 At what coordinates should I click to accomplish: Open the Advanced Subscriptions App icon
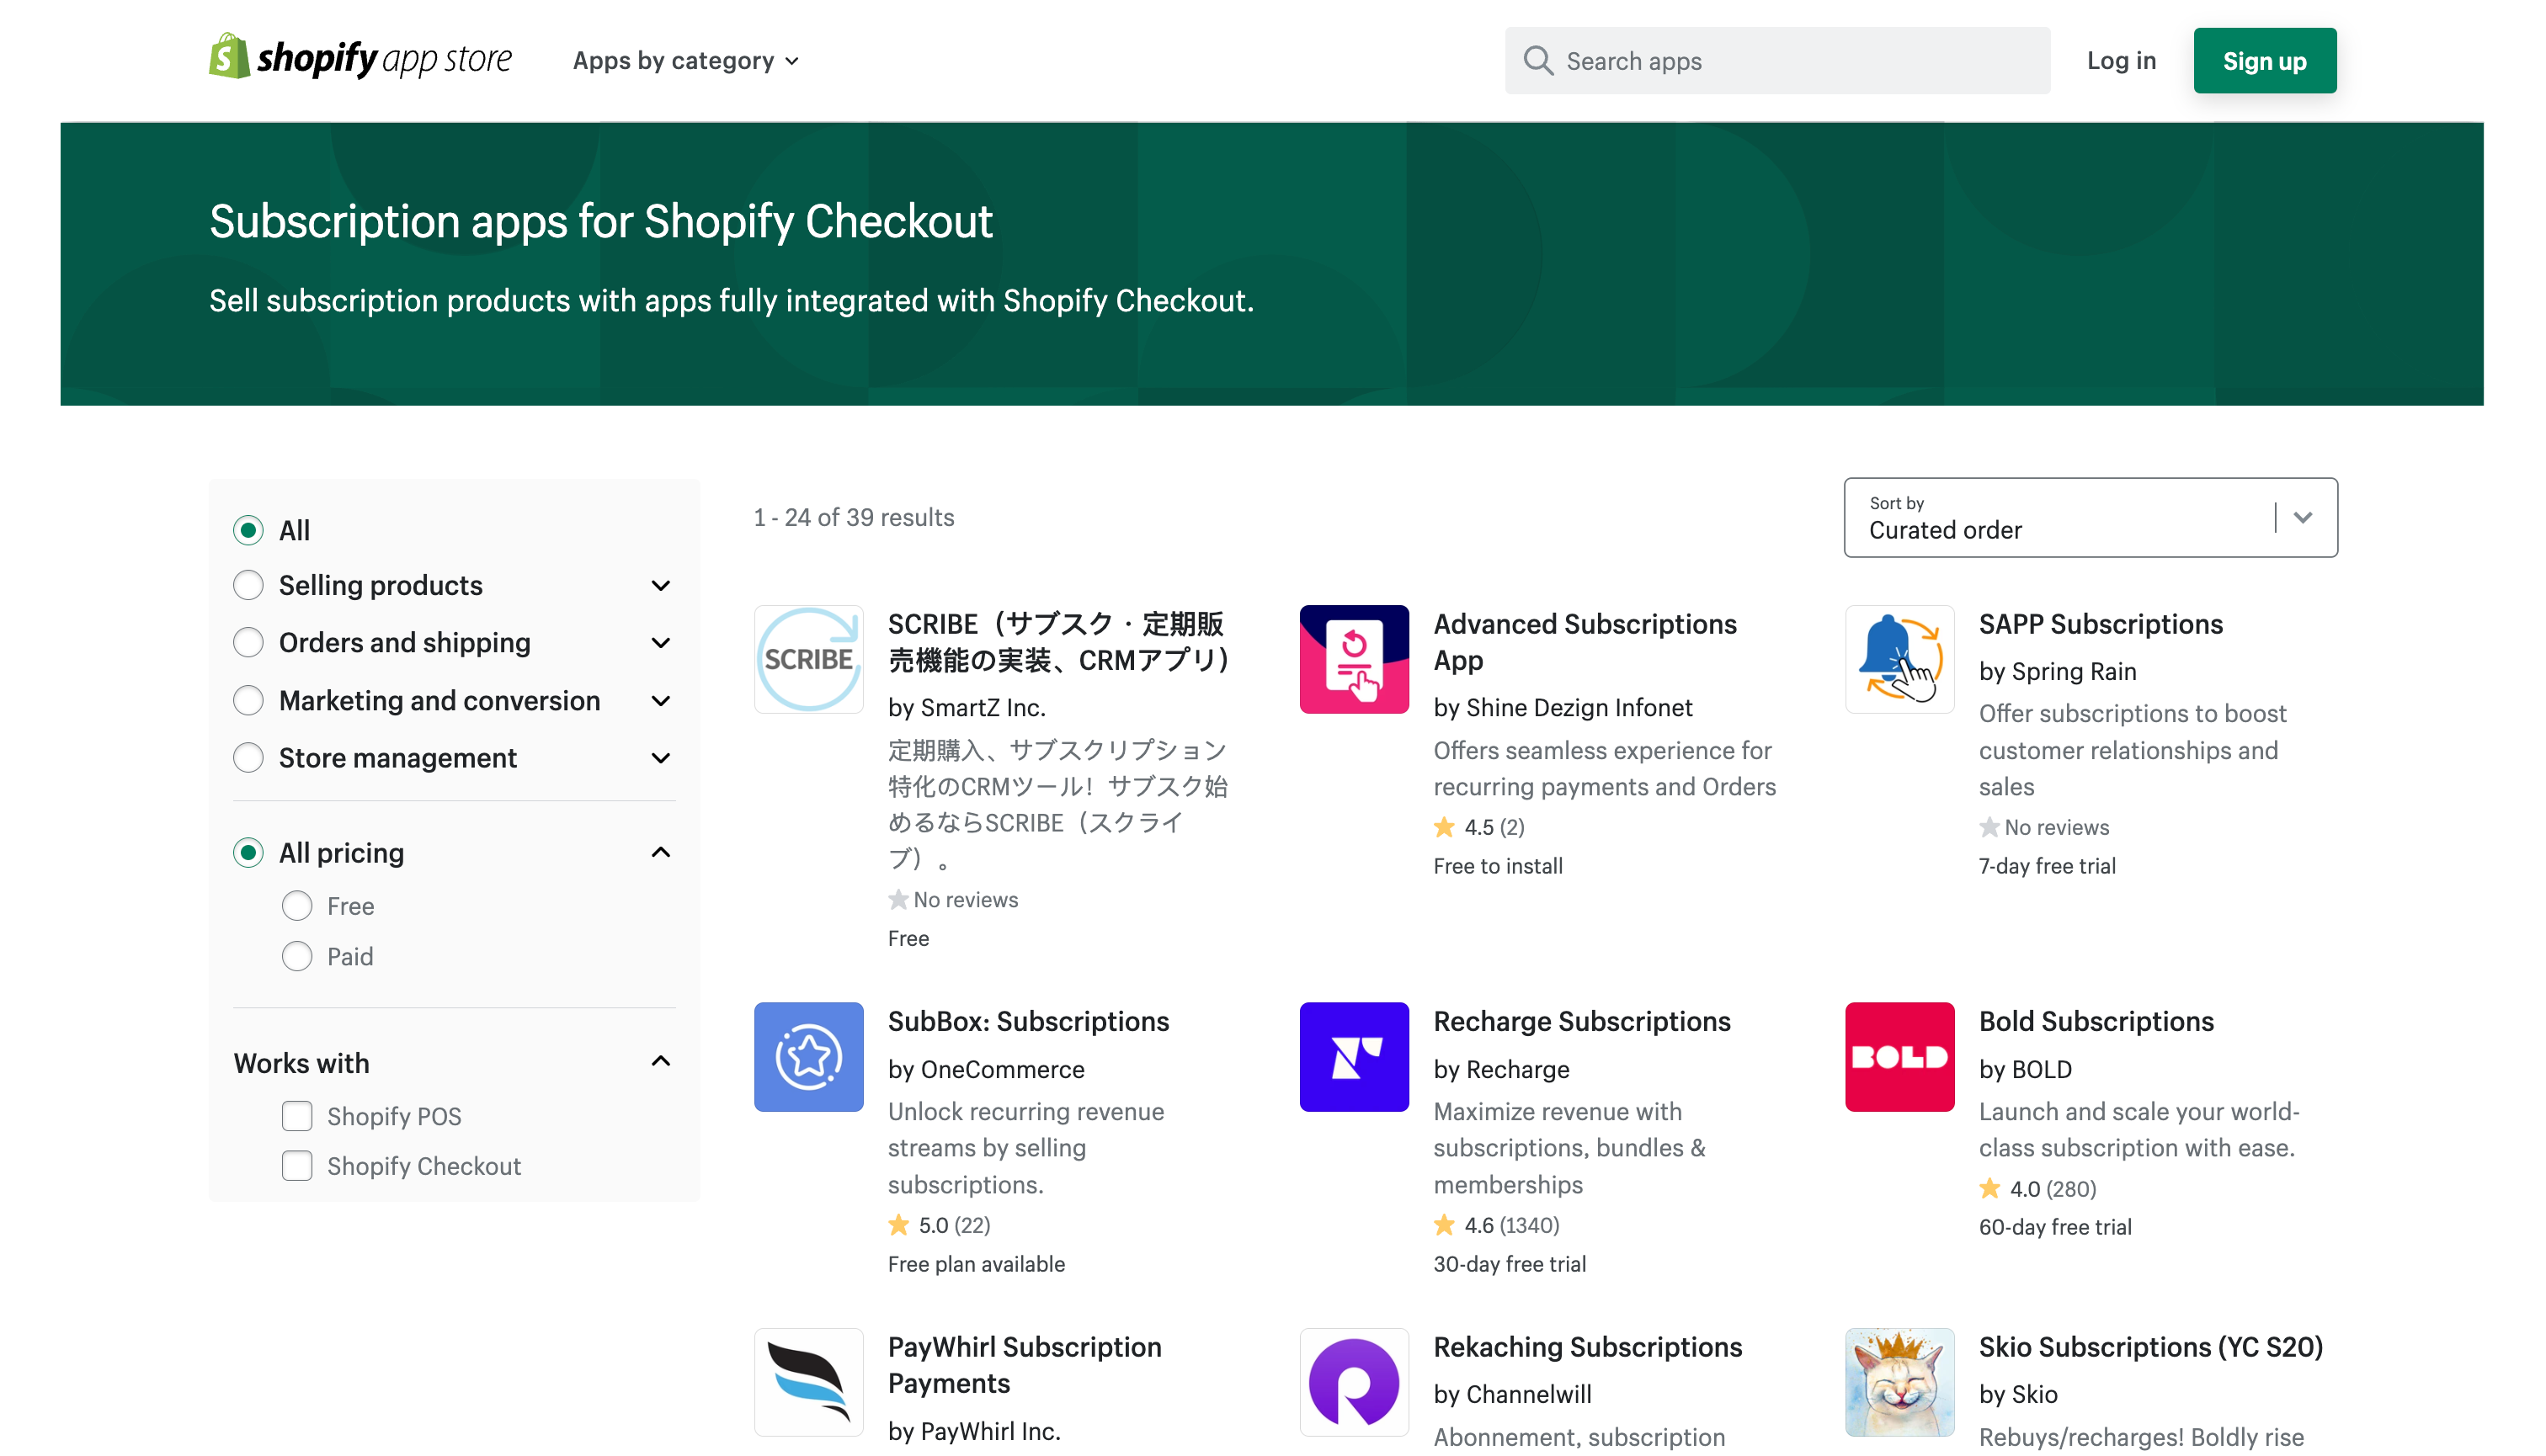(1354, 659)
